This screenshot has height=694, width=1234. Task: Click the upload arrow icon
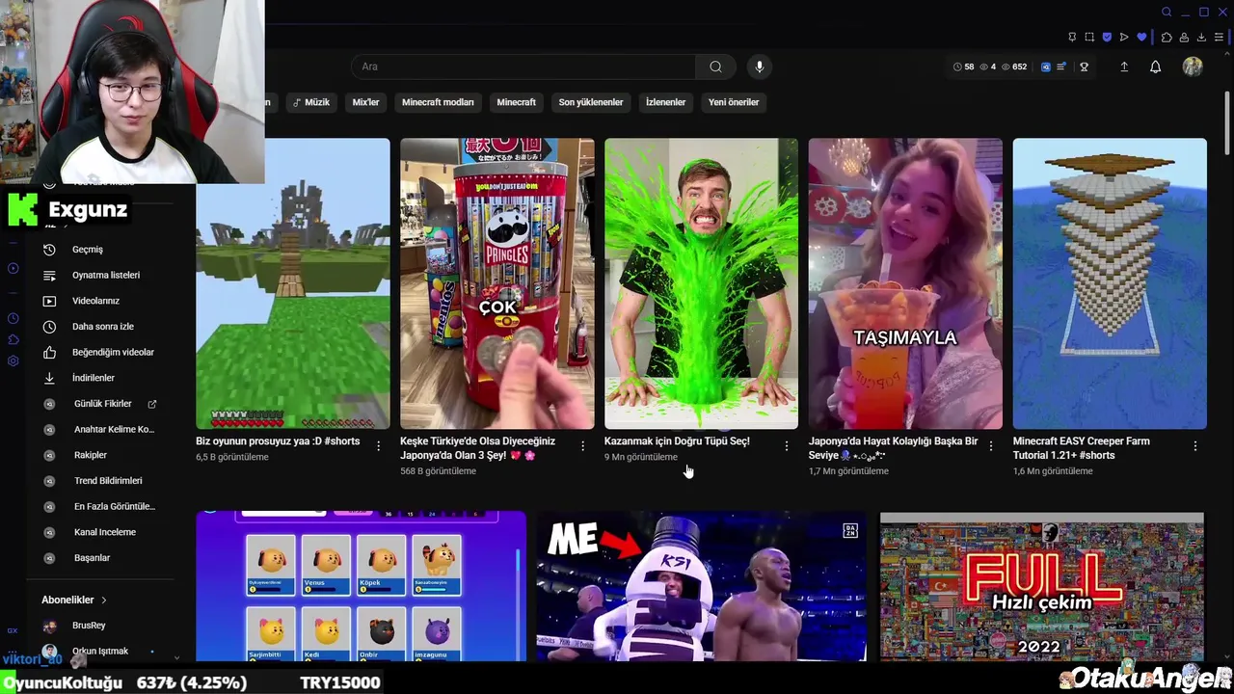[1123, 67]
